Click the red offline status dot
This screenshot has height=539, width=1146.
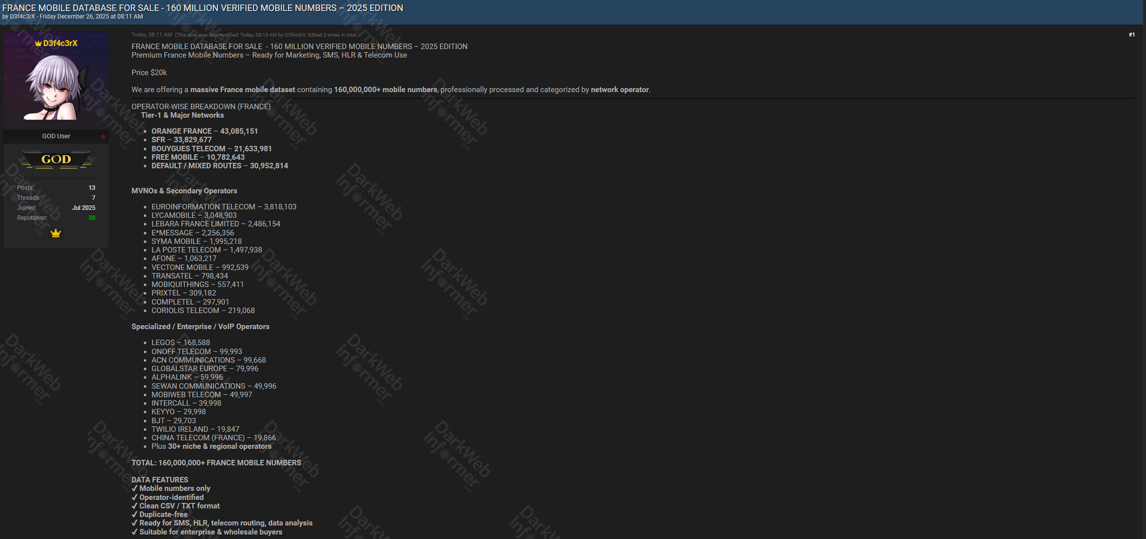103,137
